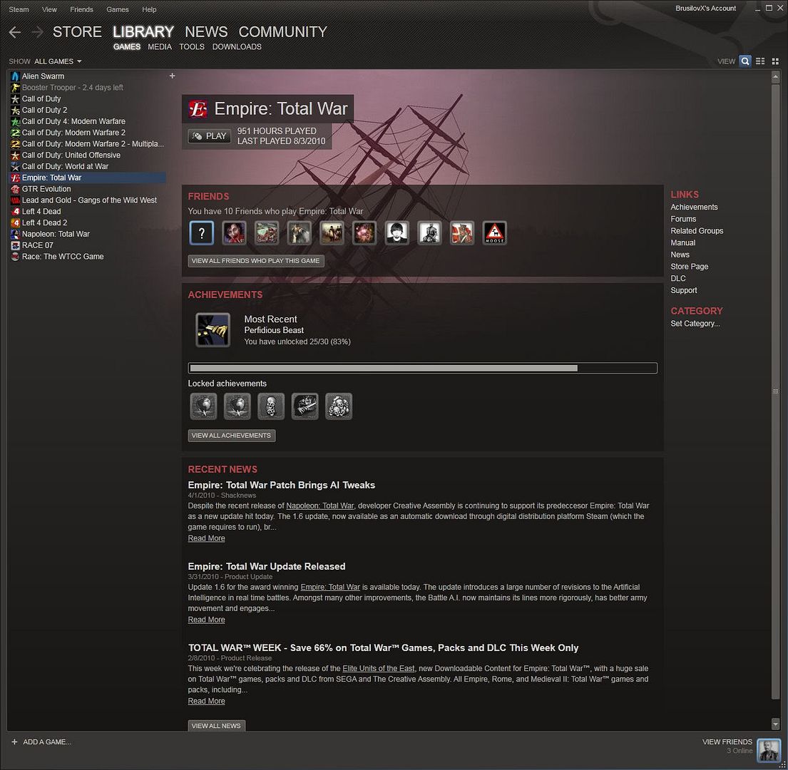Open the Games menu in menu bar
Screen dimensions: 788x770
118,9
